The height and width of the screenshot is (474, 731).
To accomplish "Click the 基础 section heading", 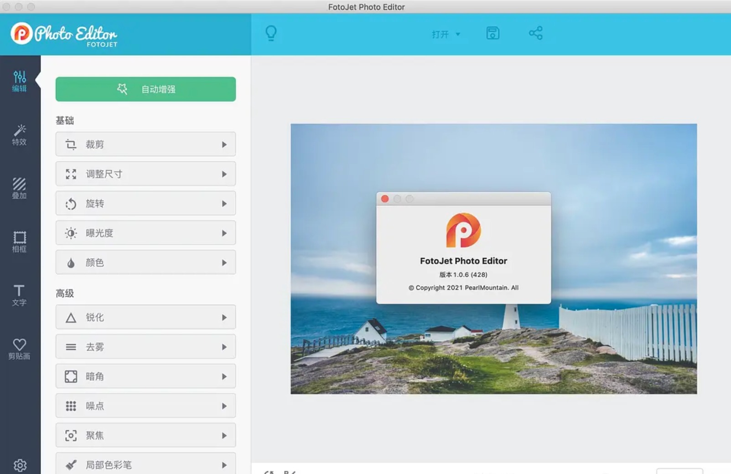I will coord(65,120).
